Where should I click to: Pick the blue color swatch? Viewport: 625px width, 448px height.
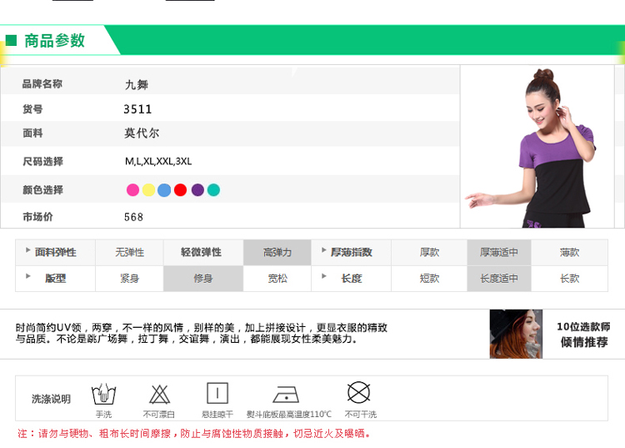[164, 190]
